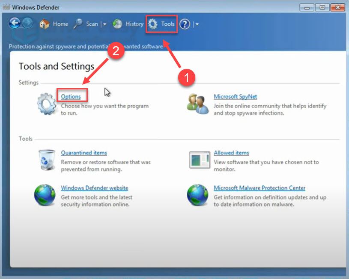Open the Microsoft SpyNet link
This screenshot has height=279, width=349.
tap(235, 97)
